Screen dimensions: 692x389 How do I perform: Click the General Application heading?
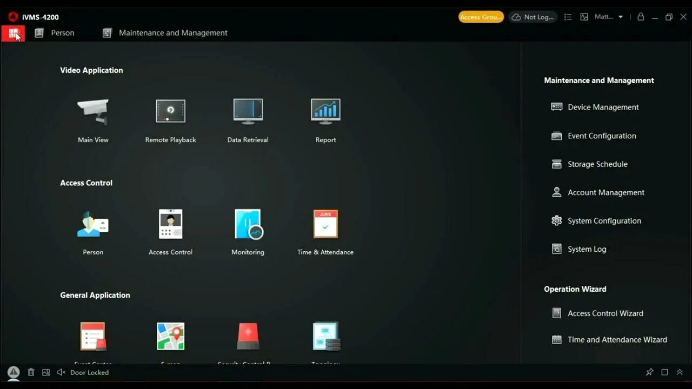[x=95, y=295]
